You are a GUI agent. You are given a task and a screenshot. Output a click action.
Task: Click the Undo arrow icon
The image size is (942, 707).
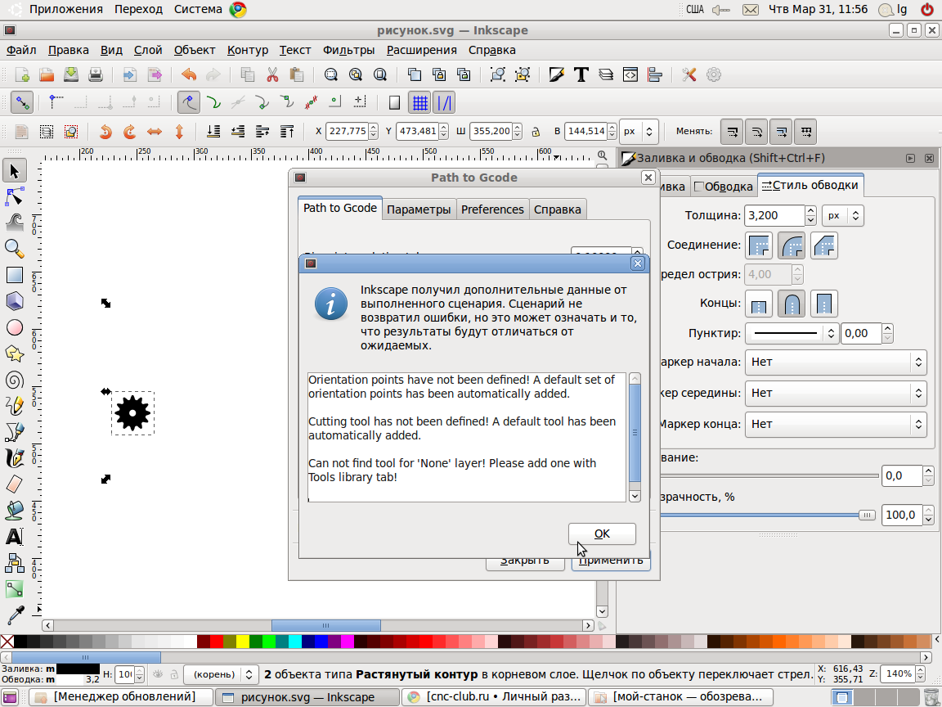(189, 75)
